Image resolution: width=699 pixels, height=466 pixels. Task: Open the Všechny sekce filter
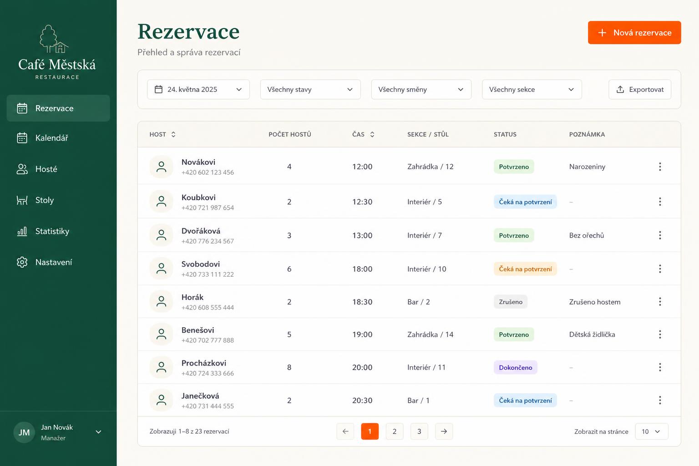[x=532, y=90]
